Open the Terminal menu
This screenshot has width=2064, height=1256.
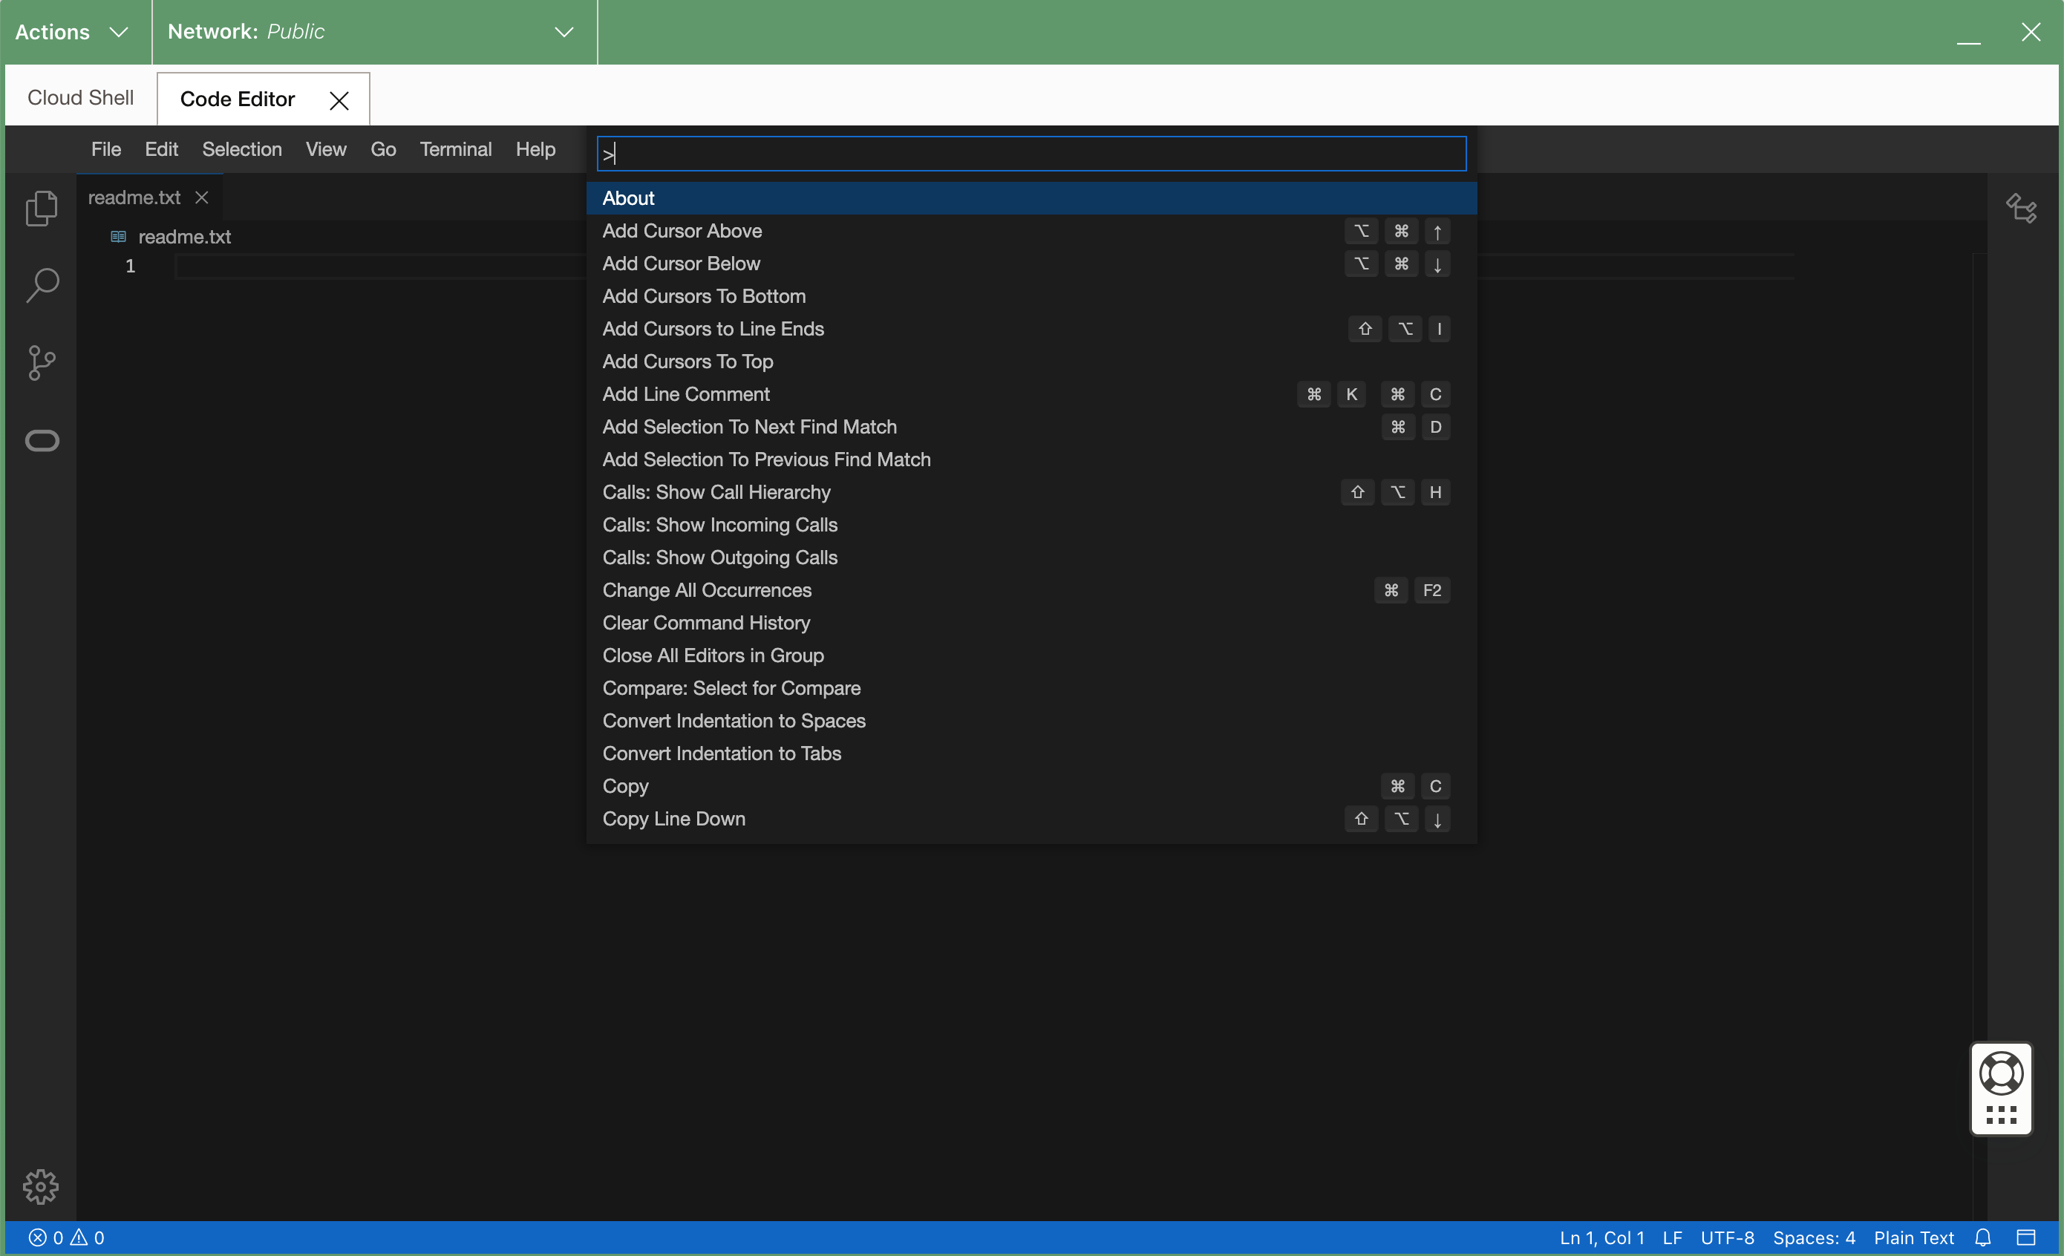click(456, 149)
